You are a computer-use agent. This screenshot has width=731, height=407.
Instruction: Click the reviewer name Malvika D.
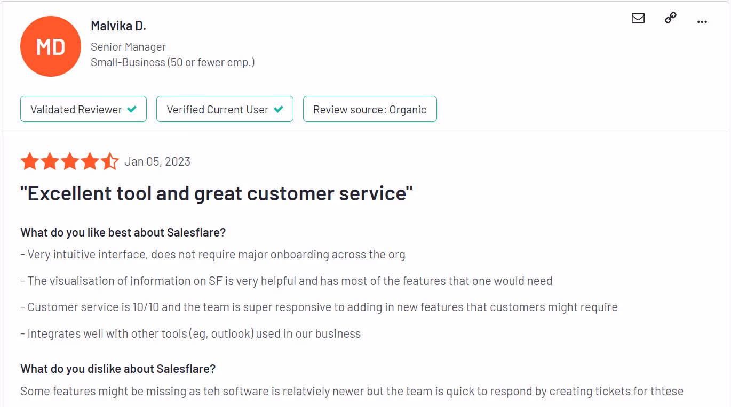point(118,25)
